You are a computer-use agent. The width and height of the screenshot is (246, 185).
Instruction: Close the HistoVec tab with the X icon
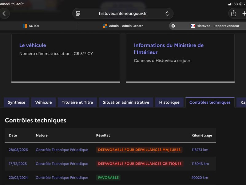pyautogui.click(x=173, y=26)
